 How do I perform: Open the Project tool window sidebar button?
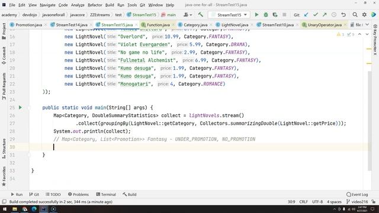pos(4,31)
